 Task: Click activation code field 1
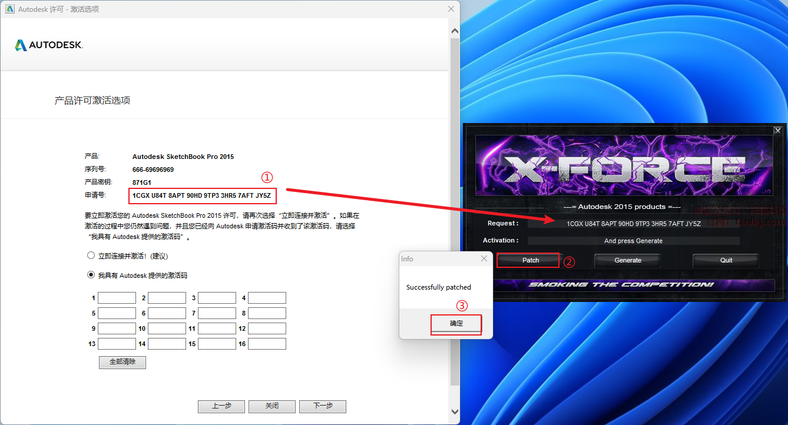click(x=117, y=298)
